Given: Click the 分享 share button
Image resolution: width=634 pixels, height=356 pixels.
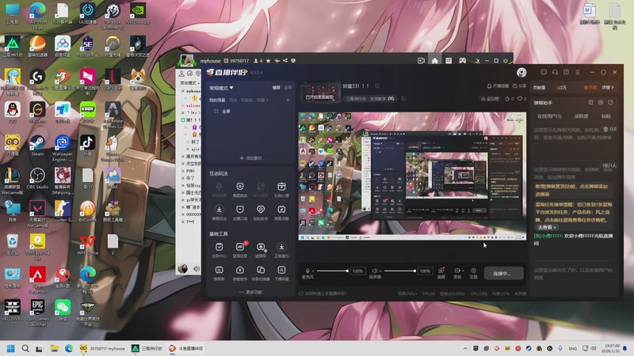Looking at the screenshot, I should coord(520,86).
